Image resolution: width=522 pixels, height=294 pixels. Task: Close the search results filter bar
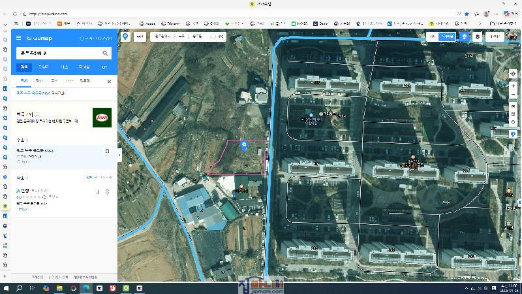(109, 82)
